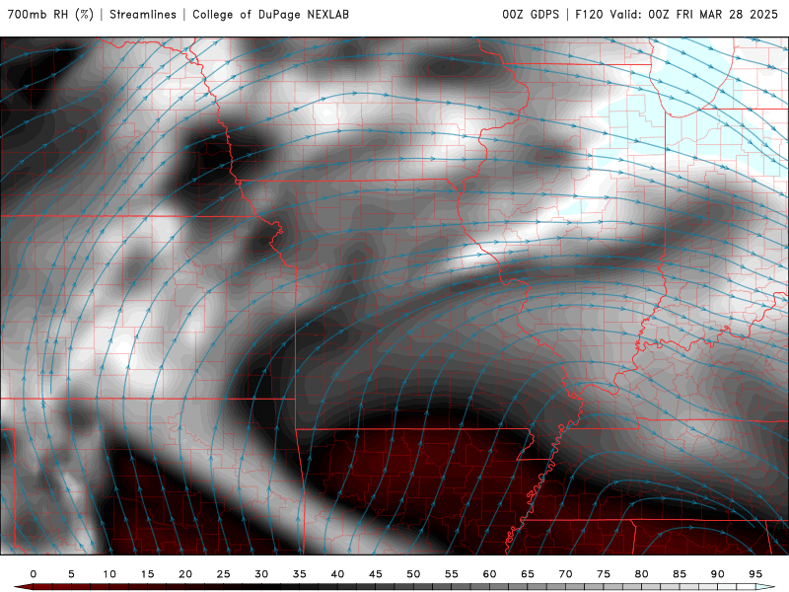Select the "65" scale label

coord(528,574)
